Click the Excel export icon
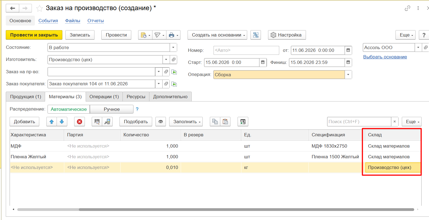429x220 pixels. pyautogui.click(x=243, y=122)
